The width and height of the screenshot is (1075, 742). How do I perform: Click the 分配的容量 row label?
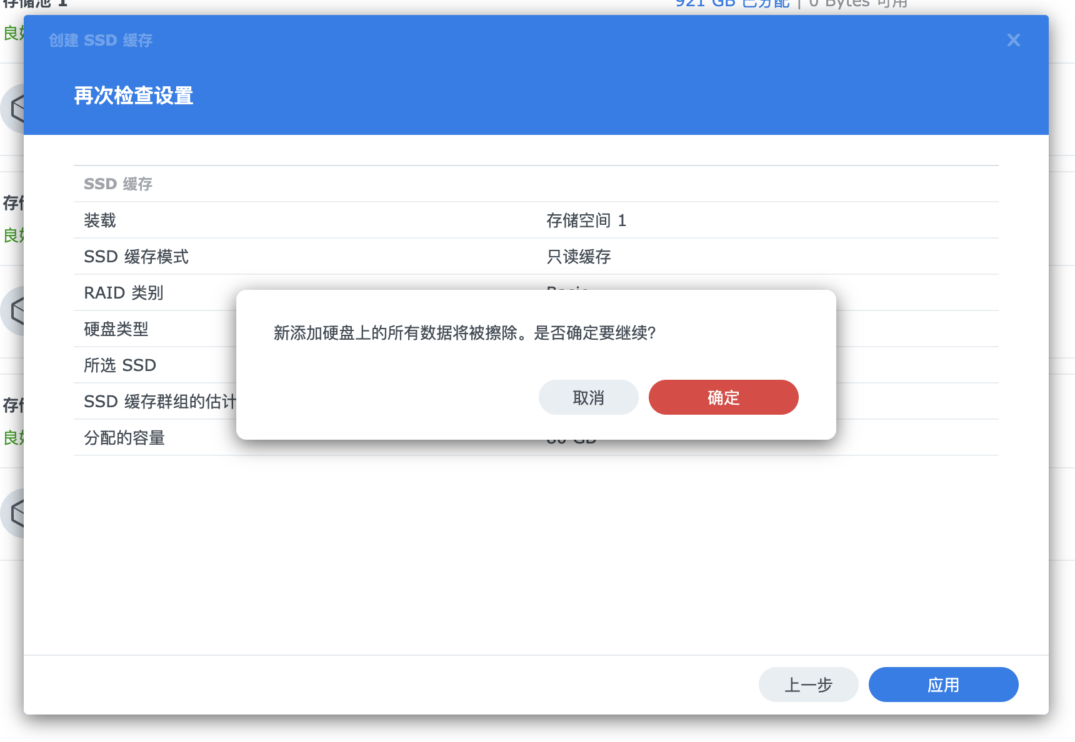[124, 438]
